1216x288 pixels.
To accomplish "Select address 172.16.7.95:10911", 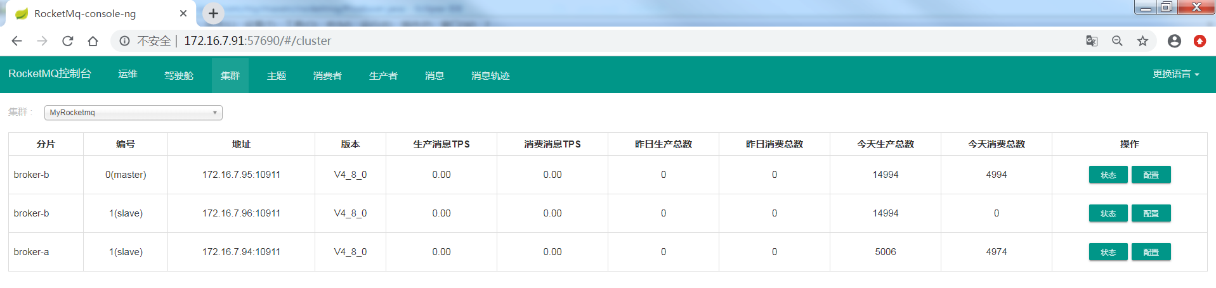I will [x=241, y=175].
